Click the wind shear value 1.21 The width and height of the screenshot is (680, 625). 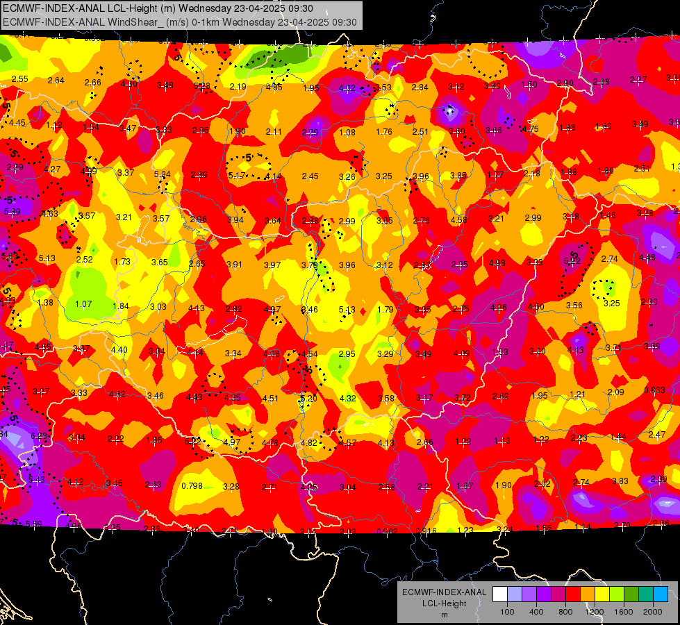pos(577,394)
